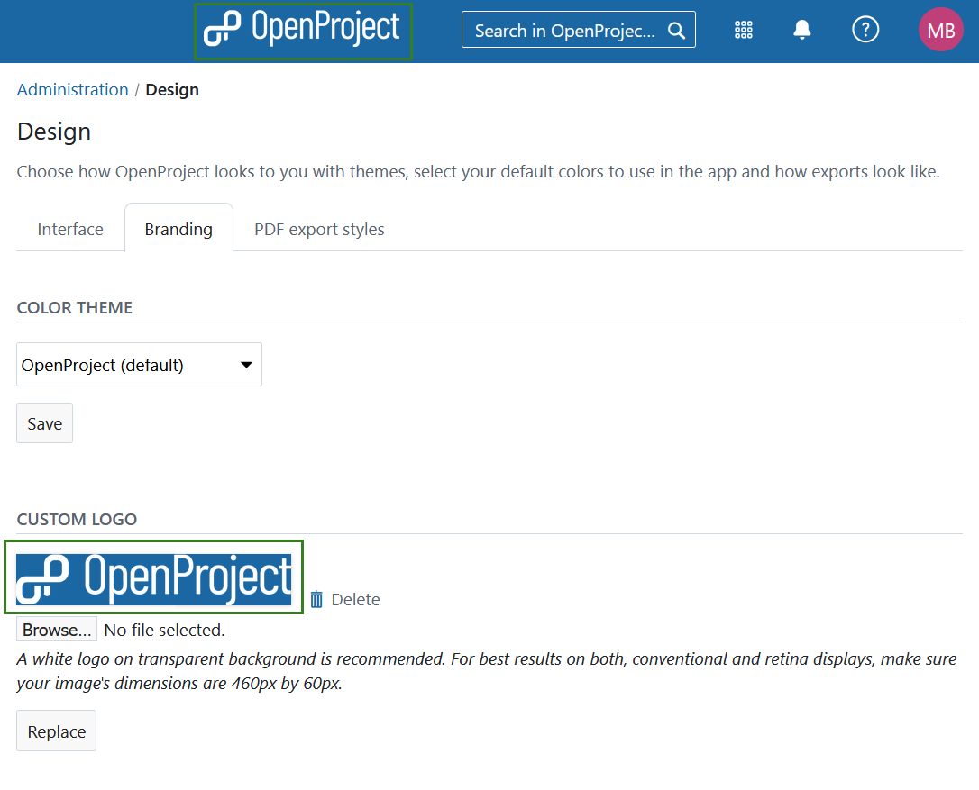Go to Administration via the breadcrumb
The width and height of the screenshot is (979, 790).
click(73, 90)
